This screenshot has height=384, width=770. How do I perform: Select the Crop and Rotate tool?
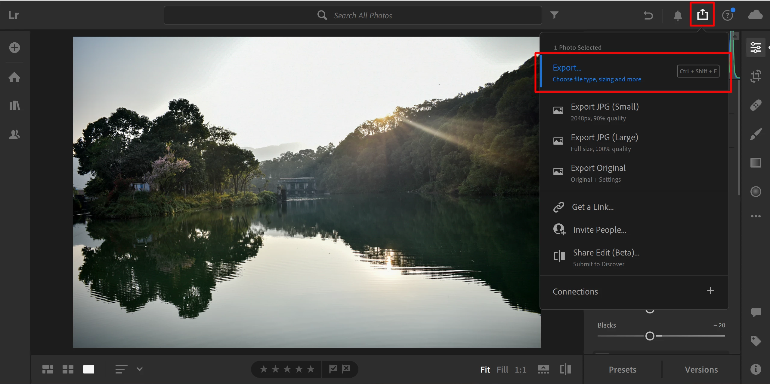(x=756, y=76)
